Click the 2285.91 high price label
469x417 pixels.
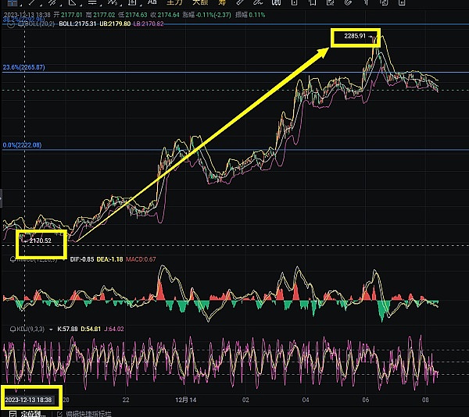pyautogui.click(x=355, y=36)
